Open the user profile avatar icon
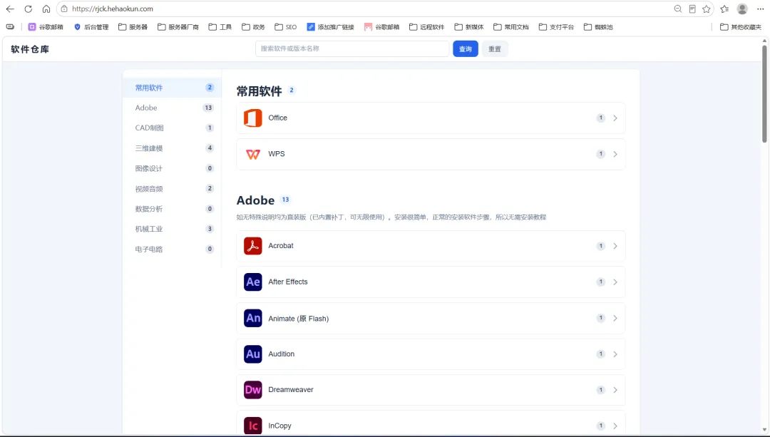This screenshot has height=437, width=770. point(742,9)
